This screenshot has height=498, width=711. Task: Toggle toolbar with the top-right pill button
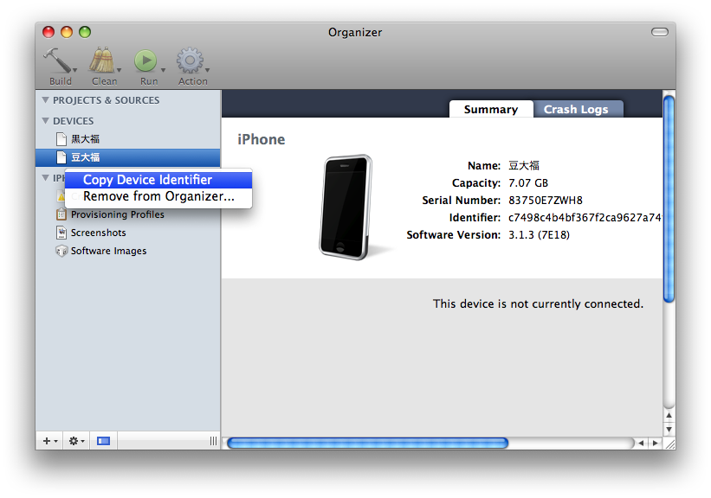[660, 32]
